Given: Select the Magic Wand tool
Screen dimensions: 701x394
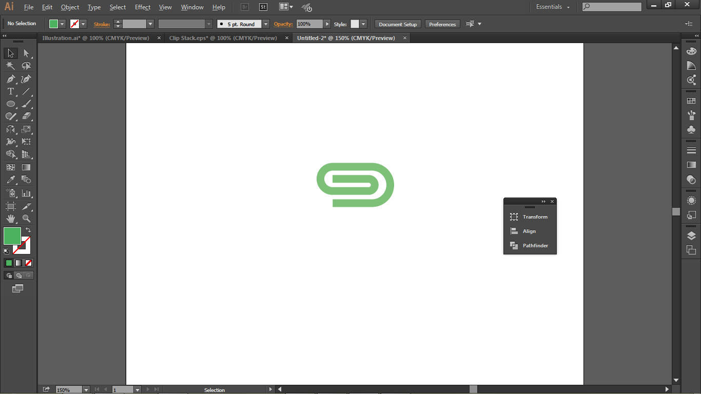Looking at the screenshot, I should pos(10,66).
